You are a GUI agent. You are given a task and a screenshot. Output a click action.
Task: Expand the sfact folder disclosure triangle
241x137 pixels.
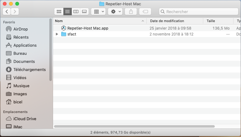click(57, 34)
